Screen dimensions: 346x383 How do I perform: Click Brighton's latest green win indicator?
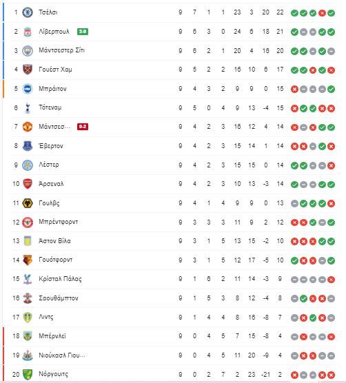[331, 90]
